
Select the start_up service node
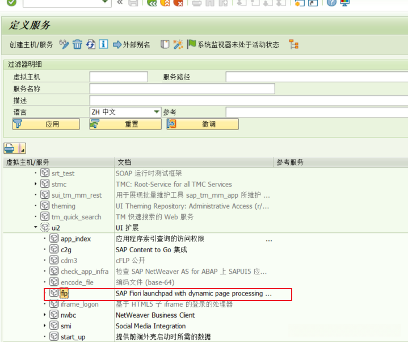click(x=73, y=337)
